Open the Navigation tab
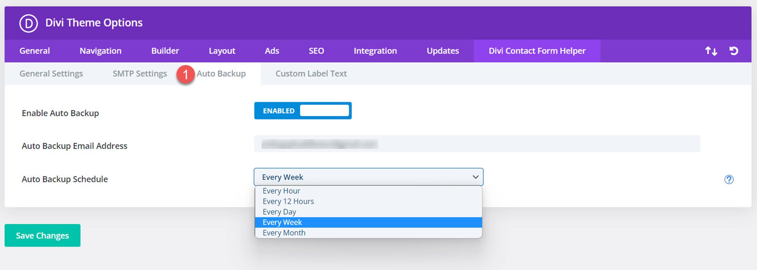Image resolution: width=757 pixels, height=270 pixels. click(101, 51)
